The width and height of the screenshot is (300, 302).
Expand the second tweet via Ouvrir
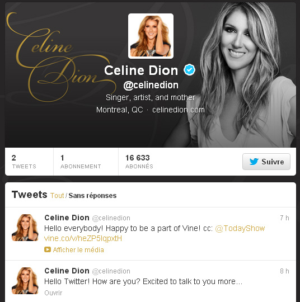click(53, 293)
